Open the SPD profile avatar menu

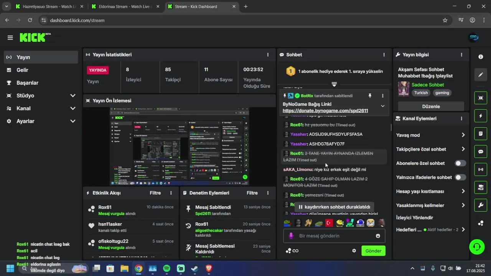[474, 38]
